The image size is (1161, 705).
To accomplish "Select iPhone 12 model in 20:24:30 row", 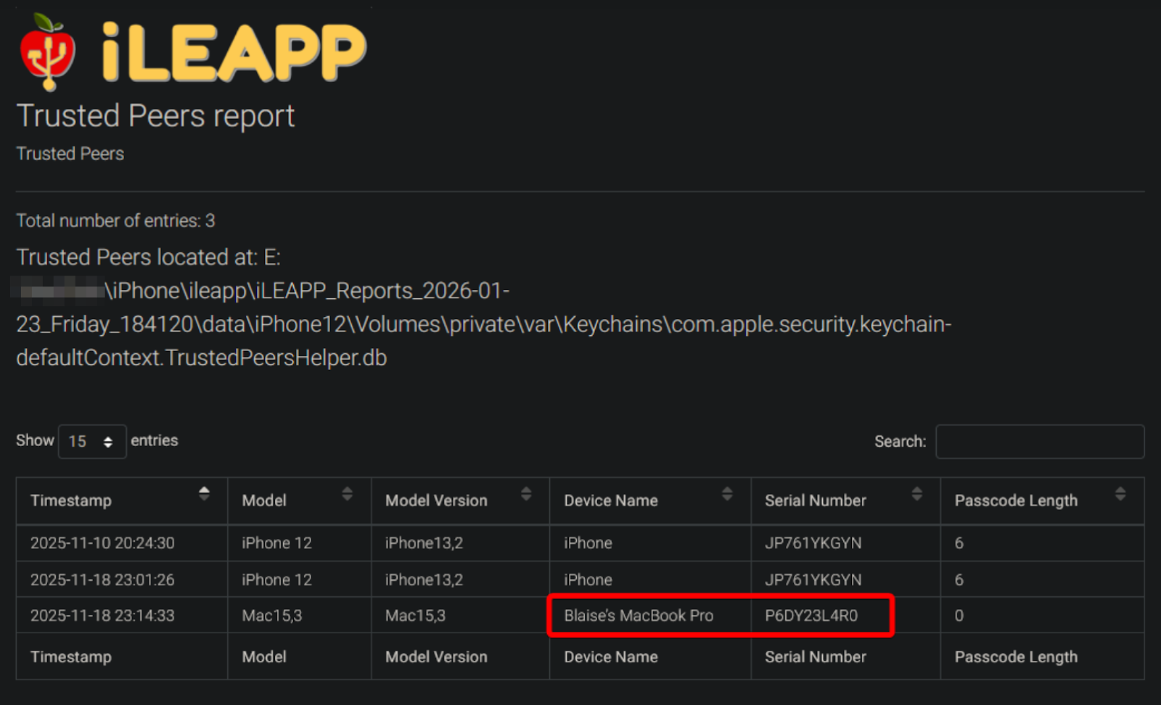I will [x=276, y=543].
